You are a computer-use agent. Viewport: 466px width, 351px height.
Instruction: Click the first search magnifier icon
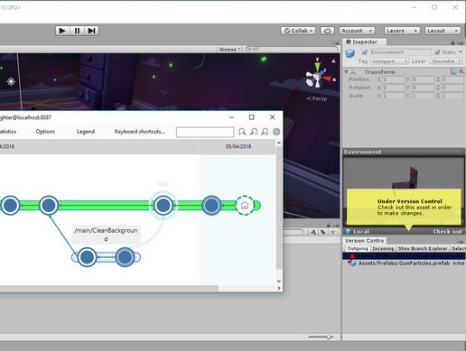tap(242, 132)
